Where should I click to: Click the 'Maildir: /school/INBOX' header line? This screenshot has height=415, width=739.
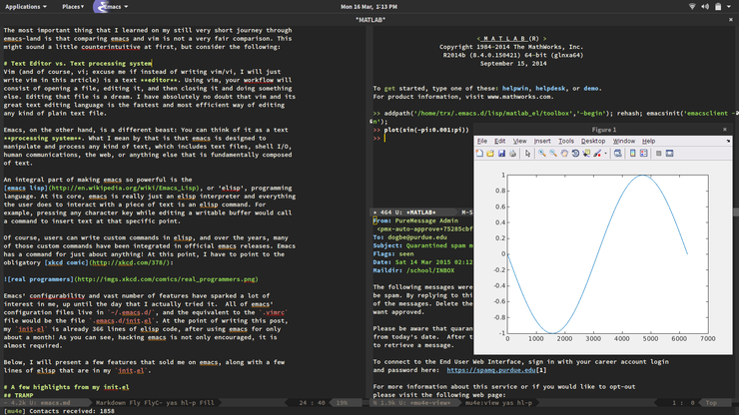tap(413, 271)
